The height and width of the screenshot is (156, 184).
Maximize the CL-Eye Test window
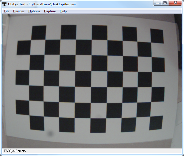pos(165,3)
